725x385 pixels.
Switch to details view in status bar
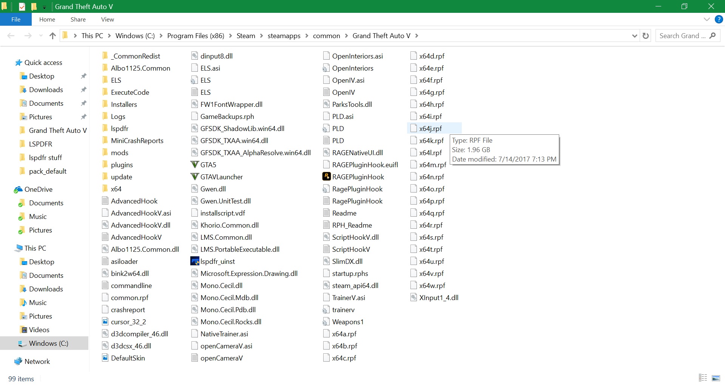point(703,378)
